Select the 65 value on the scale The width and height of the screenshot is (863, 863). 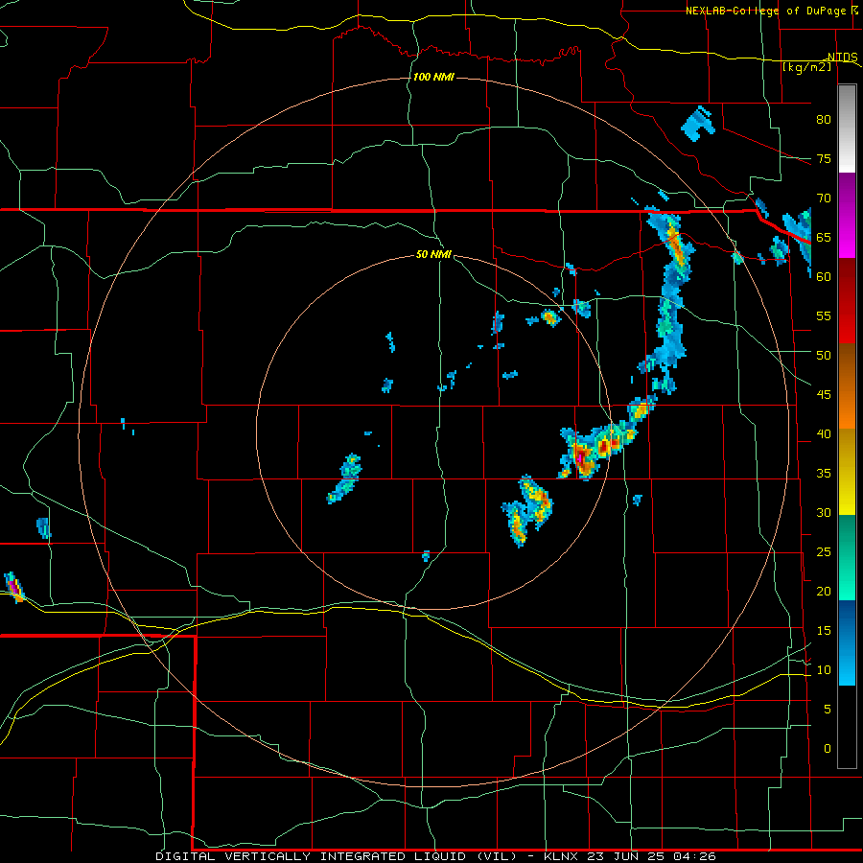[x=824, y=238]
